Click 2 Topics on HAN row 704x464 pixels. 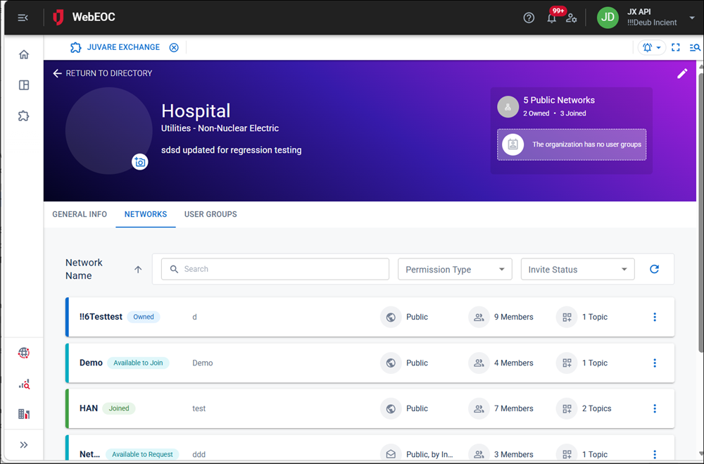(597, 408)
